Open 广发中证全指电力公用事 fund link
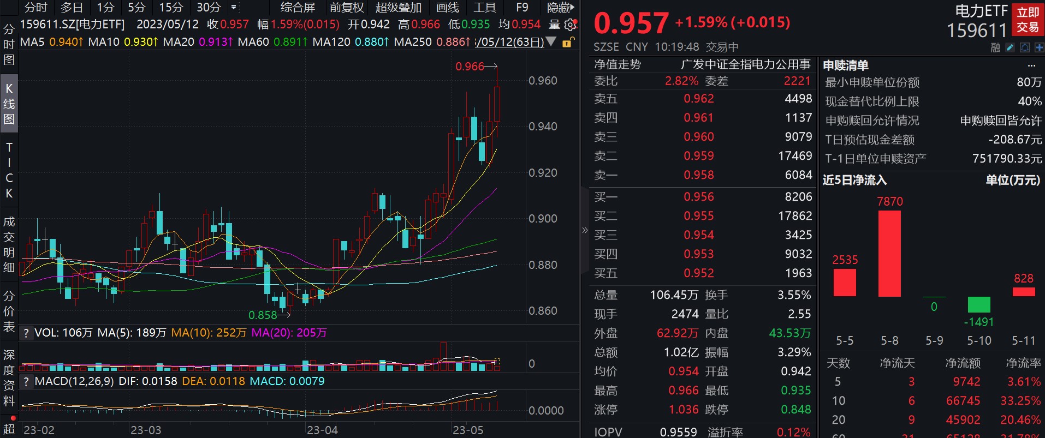The image size is (1045, 438). click(745, 64)
